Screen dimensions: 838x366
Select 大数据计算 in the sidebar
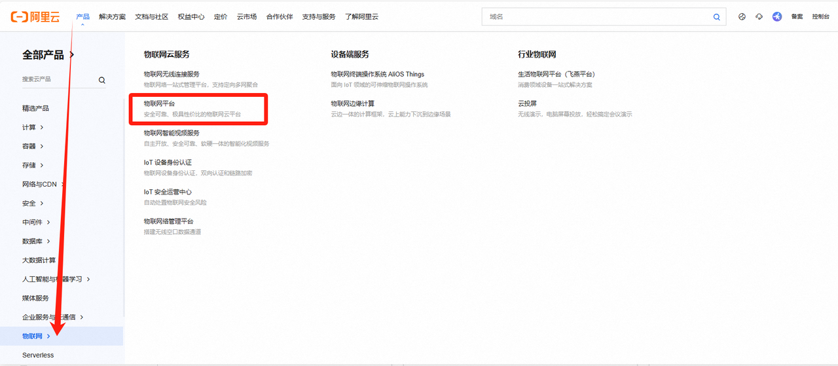click(39, 260)
